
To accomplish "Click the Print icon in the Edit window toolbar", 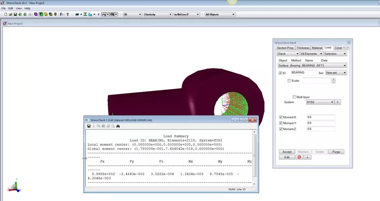I will click(x=107, y=126).
